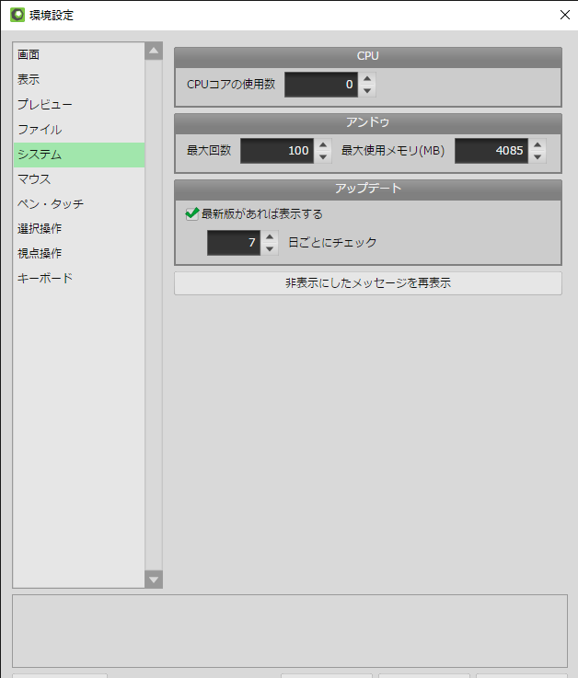Click the category list scroll-down arrow
The image size is (578, 678).
click(x=154, y=580)
